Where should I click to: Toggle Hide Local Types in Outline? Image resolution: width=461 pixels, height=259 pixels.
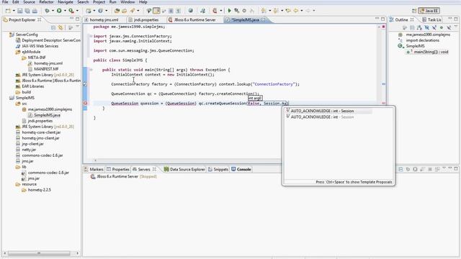pyautogui.click(x=449, y=27)
